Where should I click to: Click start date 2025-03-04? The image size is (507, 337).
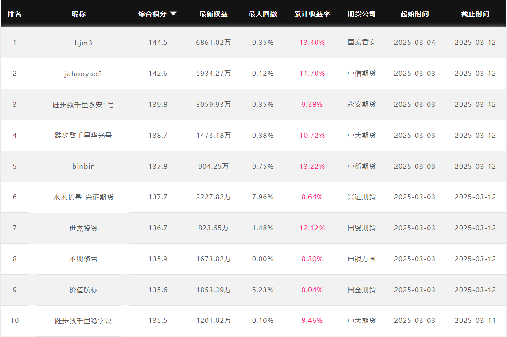coord(414,43)
